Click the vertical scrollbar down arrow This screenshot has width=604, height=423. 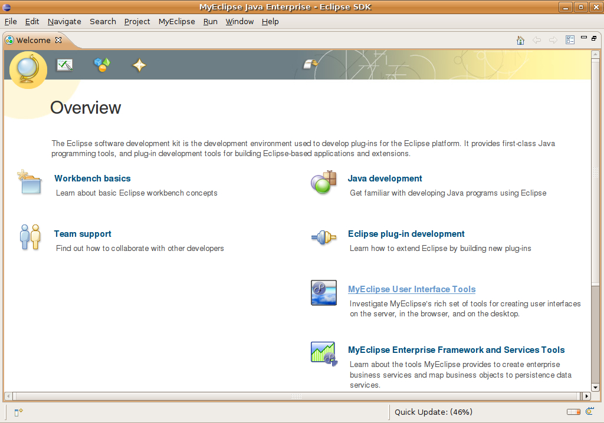click(x=596, y=388)
